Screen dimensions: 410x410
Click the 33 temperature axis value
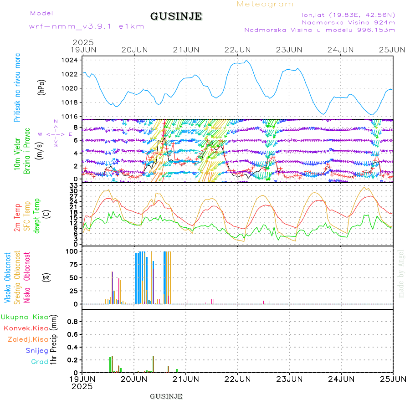74,185
